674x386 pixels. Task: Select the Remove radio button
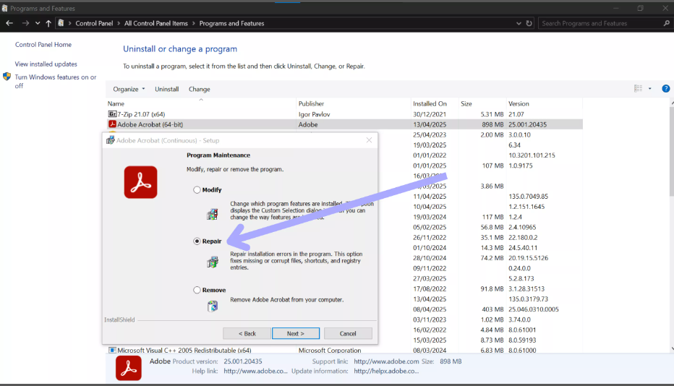[197, 290]
